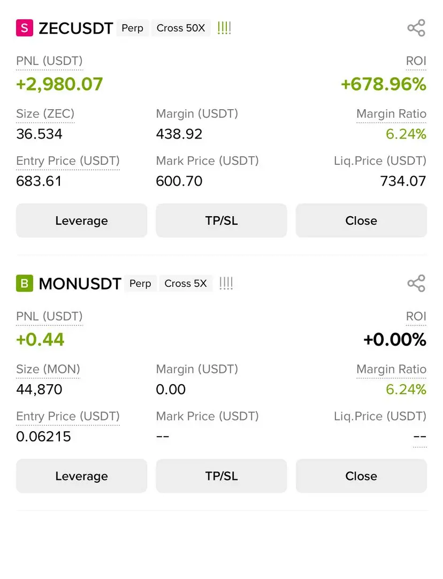443x579 pixels.
Task: Open the Cross 5X margin mode tag
Action: point(186,284)
